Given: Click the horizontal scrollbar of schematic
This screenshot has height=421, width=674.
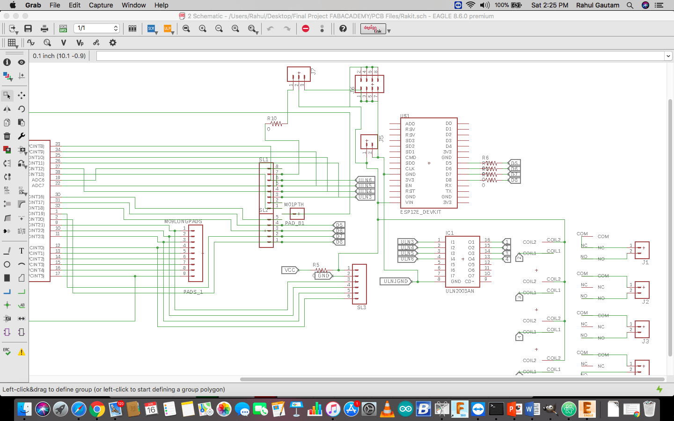Looking at the screenshot, I should pos(452,379).
